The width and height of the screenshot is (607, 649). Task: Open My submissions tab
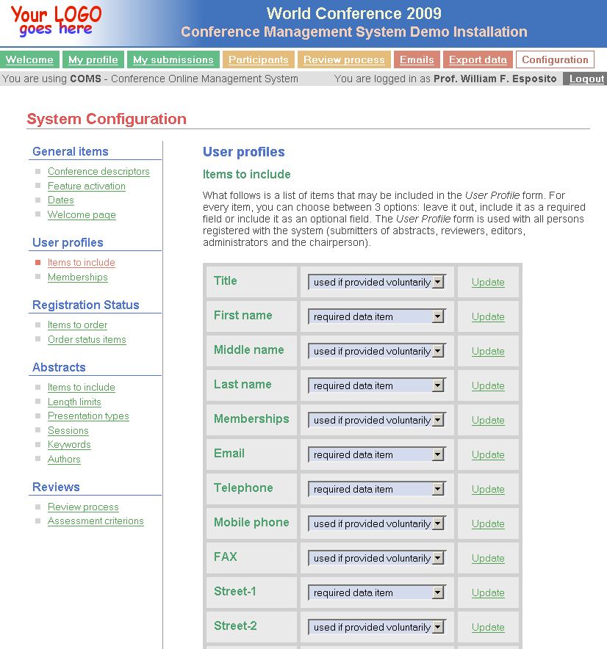(x=173, y=59)
